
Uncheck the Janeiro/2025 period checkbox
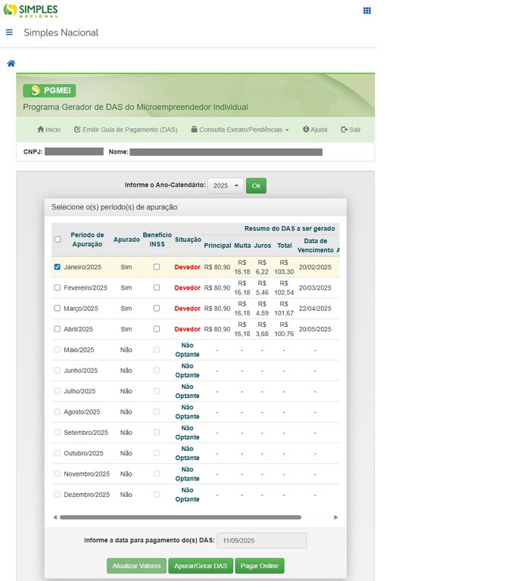[58, 267]
